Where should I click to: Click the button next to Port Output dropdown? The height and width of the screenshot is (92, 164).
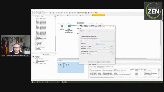click(100, 67)
